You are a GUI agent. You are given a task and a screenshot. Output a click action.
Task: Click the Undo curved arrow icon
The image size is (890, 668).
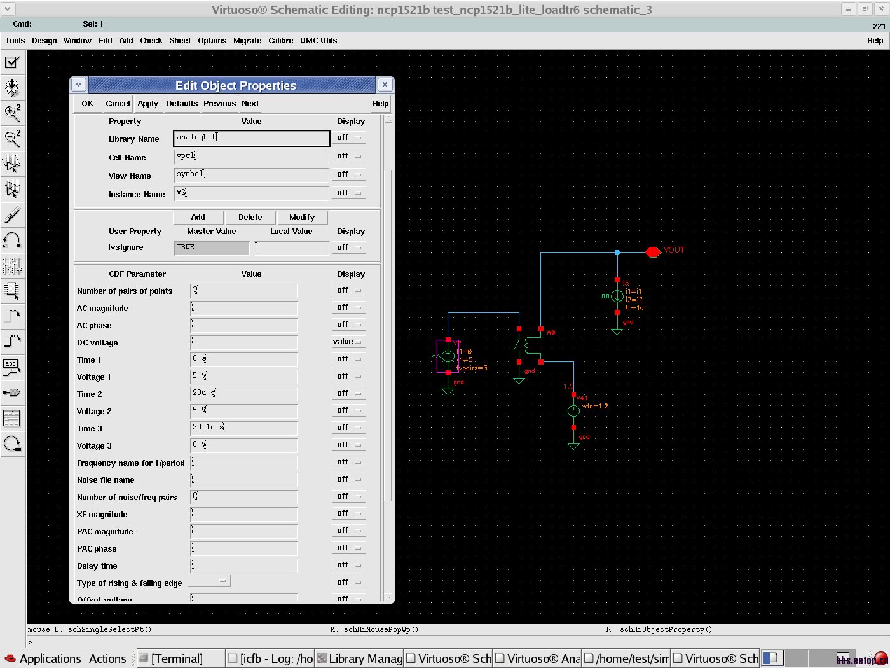(13, 240)
